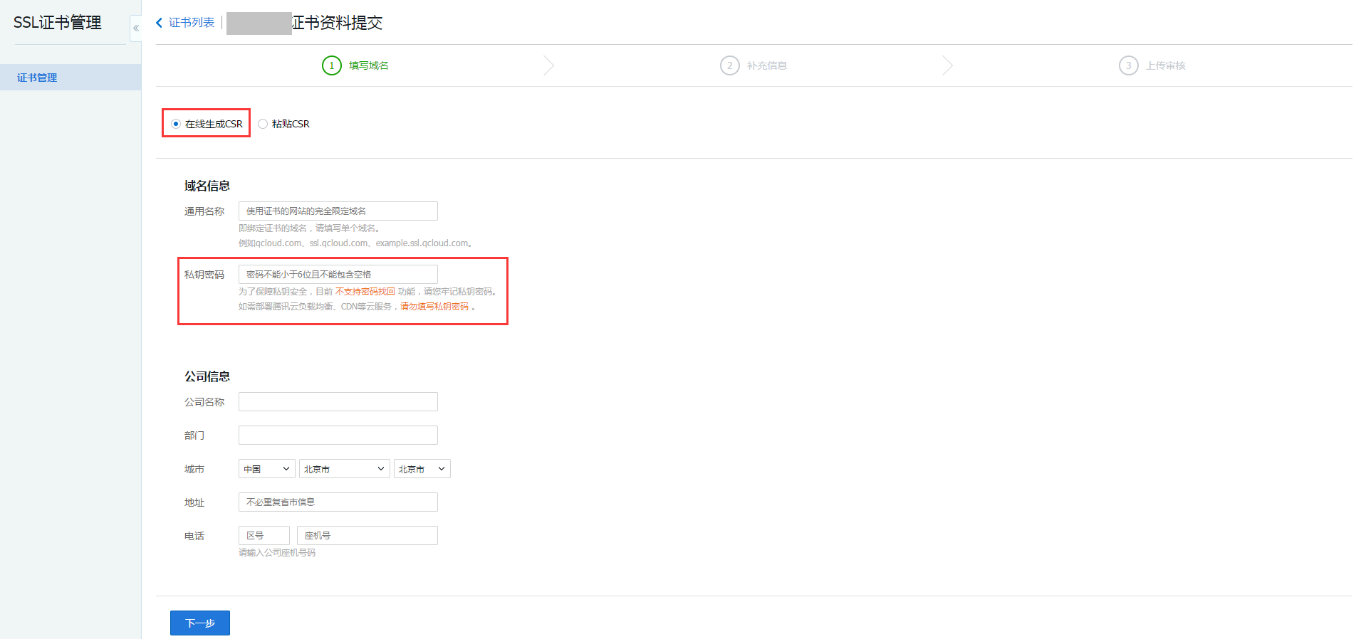Viewport: 1356px width, 639px height.
Task: Collapse the sidebar with double-chevron icon
Action: click(135, 28)
